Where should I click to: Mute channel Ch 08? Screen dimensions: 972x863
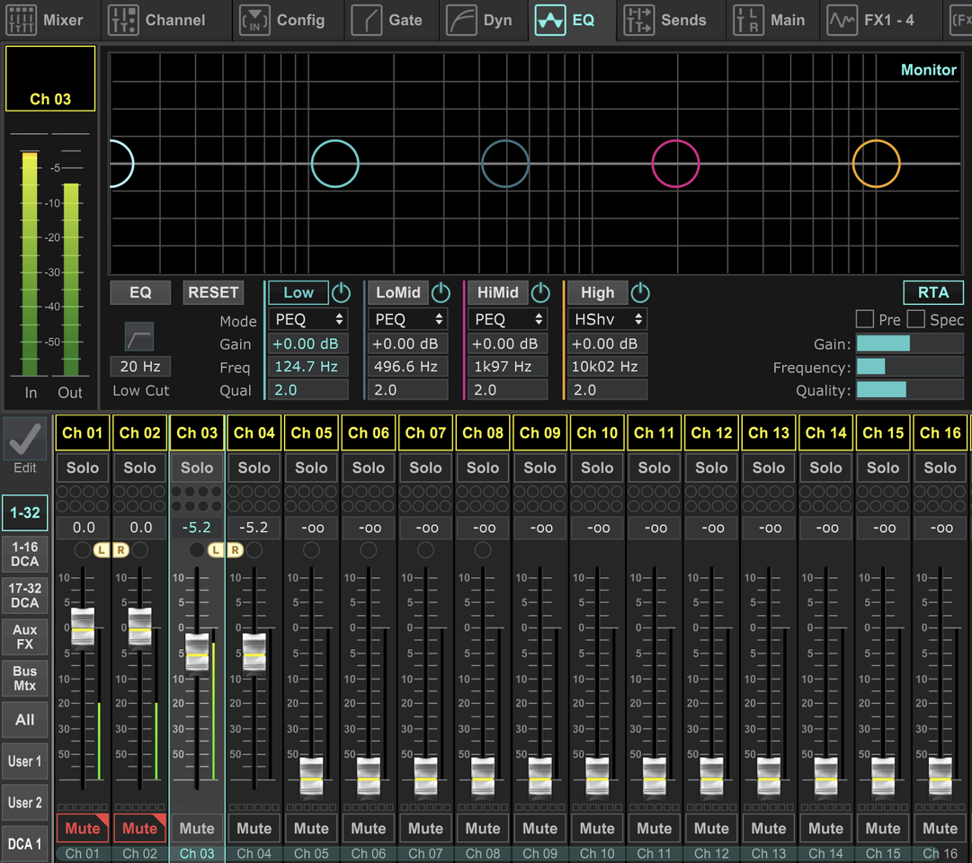point(483,828)
